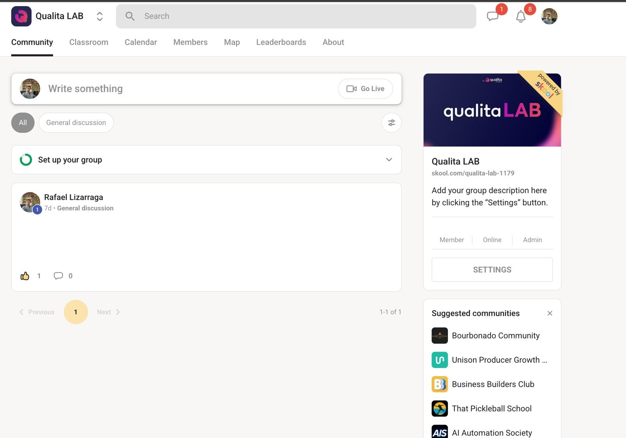
Task: Expand the Set up your group section
Action: coord(389,160)
